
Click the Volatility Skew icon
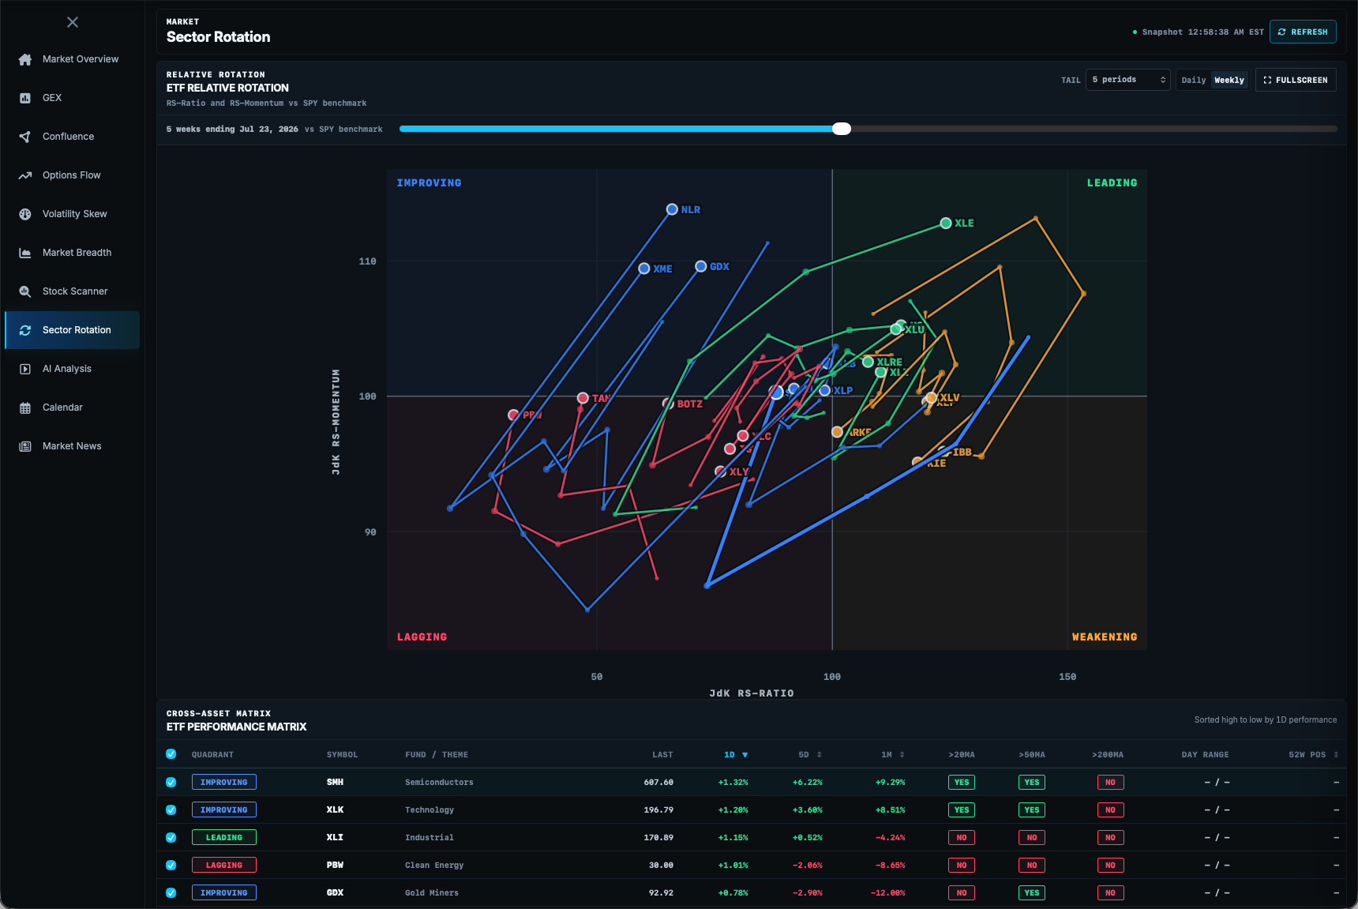[25, 214]
